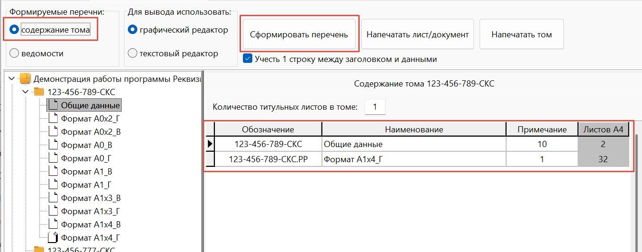The width and height of the screenshot is (642, 252).
Task: Select the «Формат A1_Г» tree item
Action: (86, 184)
